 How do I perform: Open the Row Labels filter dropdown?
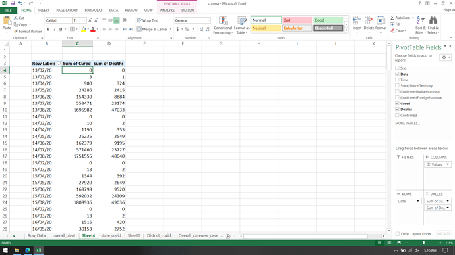point(59,64)
